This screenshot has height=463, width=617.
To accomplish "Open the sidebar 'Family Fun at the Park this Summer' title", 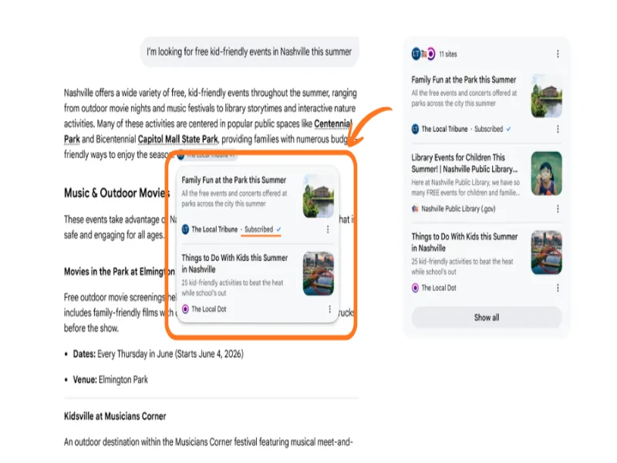I will [x=464, y=79].
